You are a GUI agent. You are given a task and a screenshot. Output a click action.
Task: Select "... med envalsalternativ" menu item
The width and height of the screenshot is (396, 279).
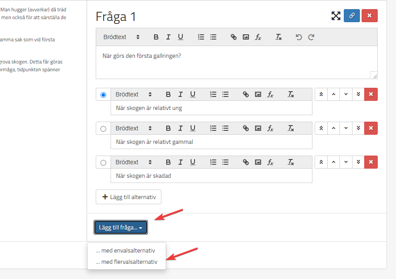pyautogui.click(x=125, y=251)
